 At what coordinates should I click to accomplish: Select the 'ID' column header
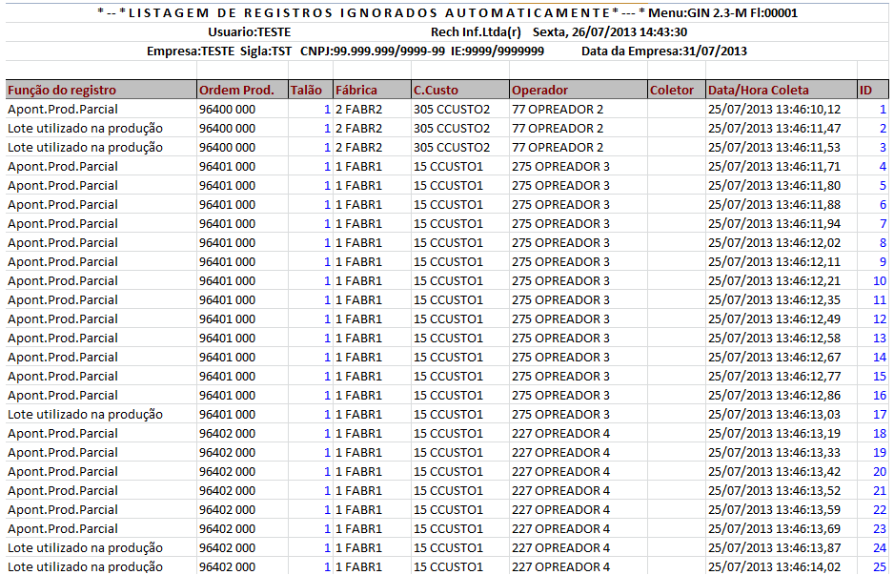tap(873, 91)
